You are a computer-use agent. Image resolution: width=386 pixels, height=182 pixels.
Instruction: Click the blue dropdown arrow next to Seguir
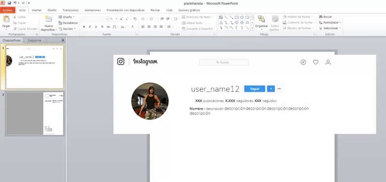tap(271, 89)
